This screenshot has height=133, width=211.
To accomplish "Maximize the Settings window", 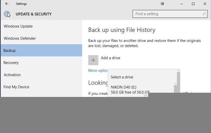I will click(193, 4).
